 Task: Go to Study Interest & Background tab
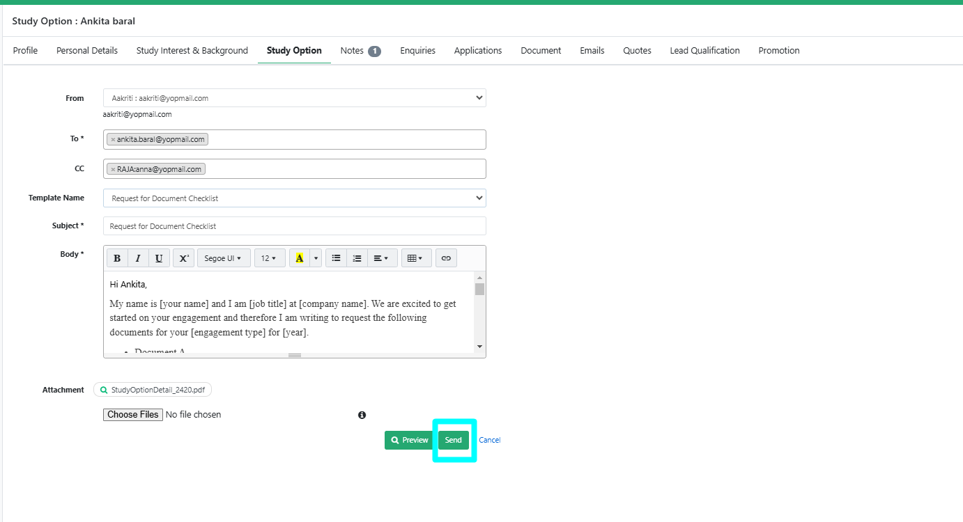[x=192, y=51]
